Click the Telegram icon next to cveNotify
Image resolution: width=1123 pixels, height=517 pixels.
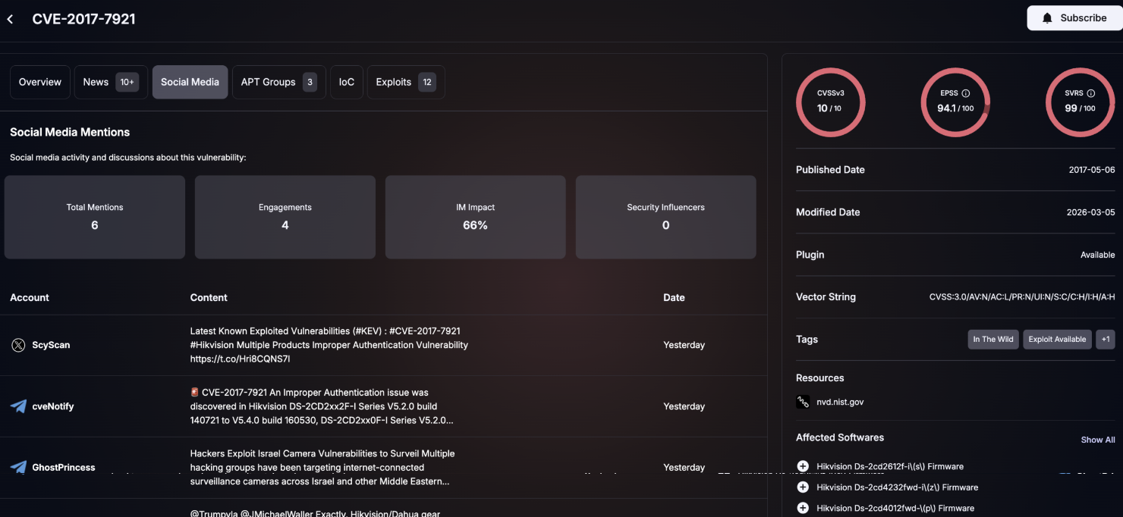(x=18, y=406)
